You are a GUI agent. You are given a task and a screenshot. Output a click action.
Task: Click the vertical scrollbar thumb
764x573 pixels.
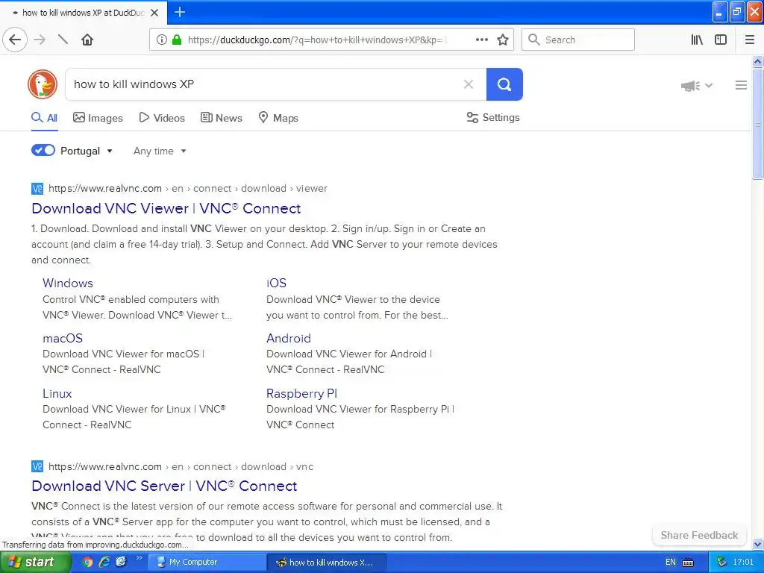pyautogui.click(x=757, y=124)
